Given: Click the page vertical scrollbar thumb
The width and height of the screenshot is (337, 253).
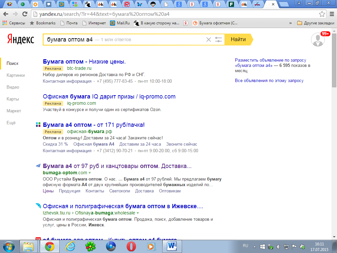Looking at the screenshot, I should (334, 60).
